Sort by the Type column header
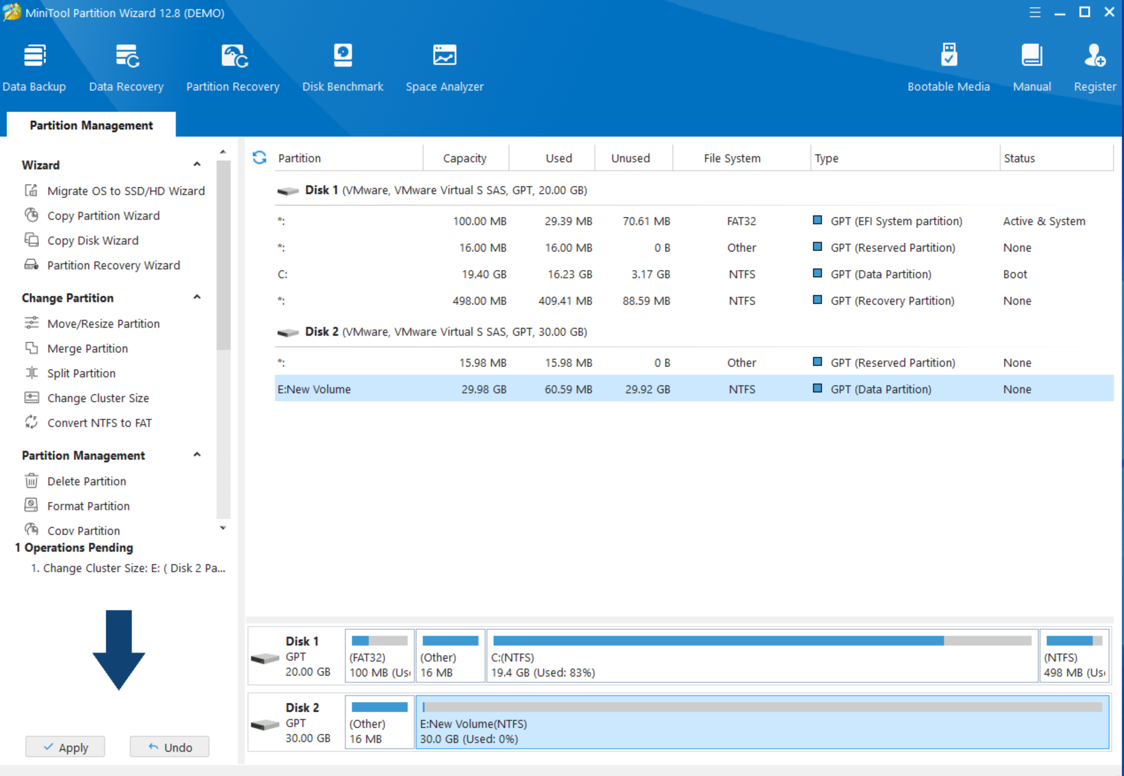 pyautogui.click(x=905, y=158)
